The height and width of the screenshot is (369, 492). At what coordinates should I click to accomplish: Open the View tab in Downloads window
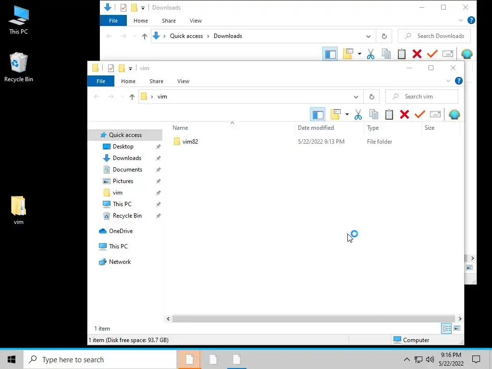pyautogui.click(x=196, y=21)
